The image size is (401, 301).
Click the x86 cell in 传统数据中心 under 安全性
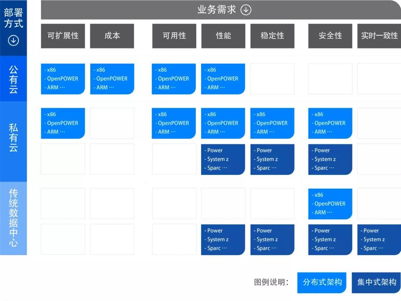330,204
